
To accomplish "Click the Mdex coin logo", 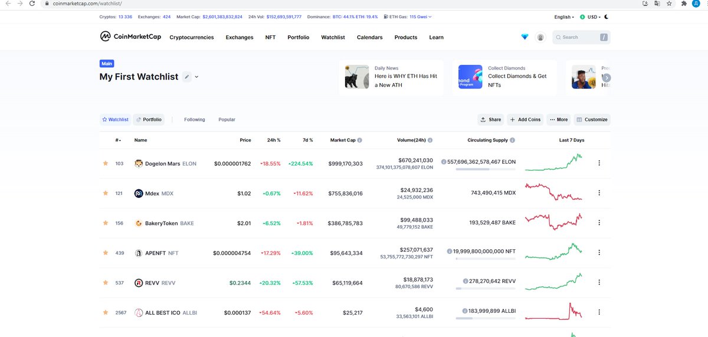I will (139, 193).
